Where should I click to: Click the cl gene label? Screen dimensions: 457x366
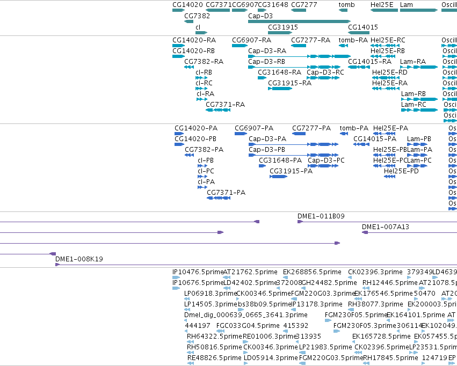pos(198,27)
